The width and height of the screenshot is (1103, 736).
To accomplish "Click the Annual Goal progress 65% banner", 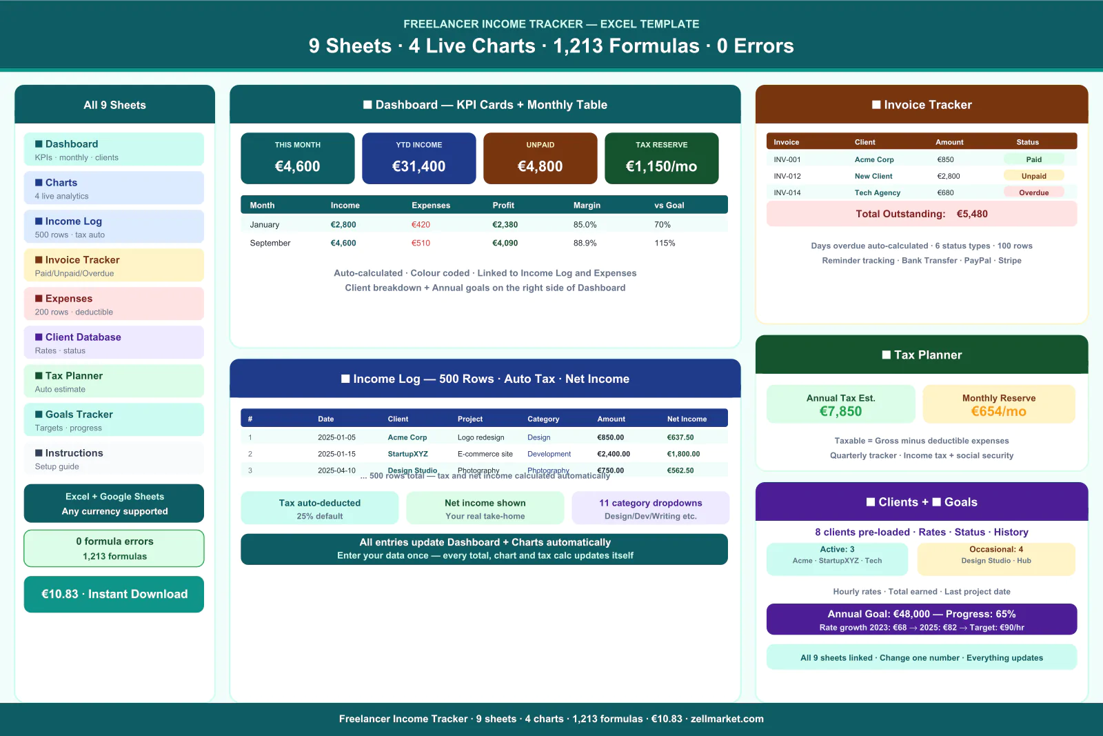I will click(x=921, y=619).
